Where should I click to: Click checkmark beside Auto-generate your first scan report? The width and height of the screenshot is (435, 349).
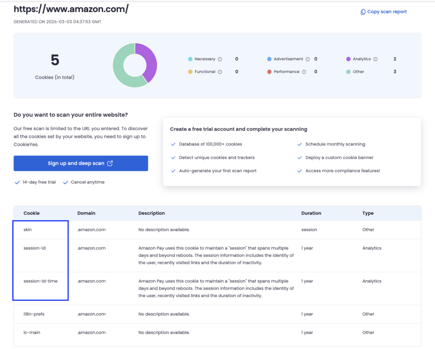coord(173,171)
